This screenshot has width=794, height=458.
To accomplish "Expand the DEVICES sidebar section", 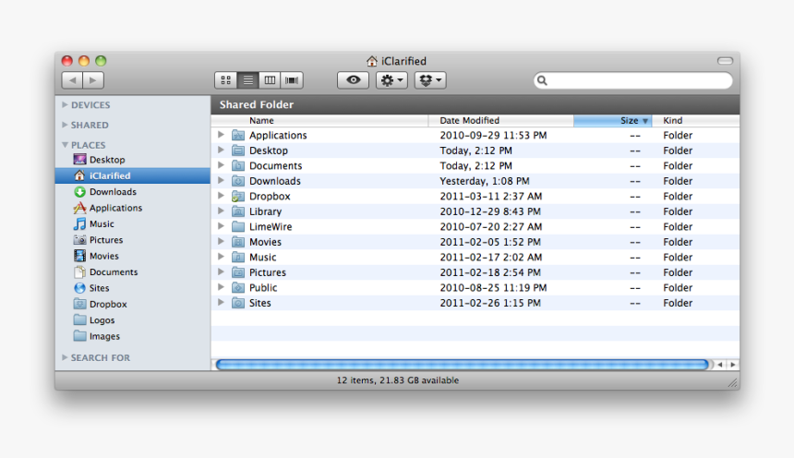I will tap(65, 105).
